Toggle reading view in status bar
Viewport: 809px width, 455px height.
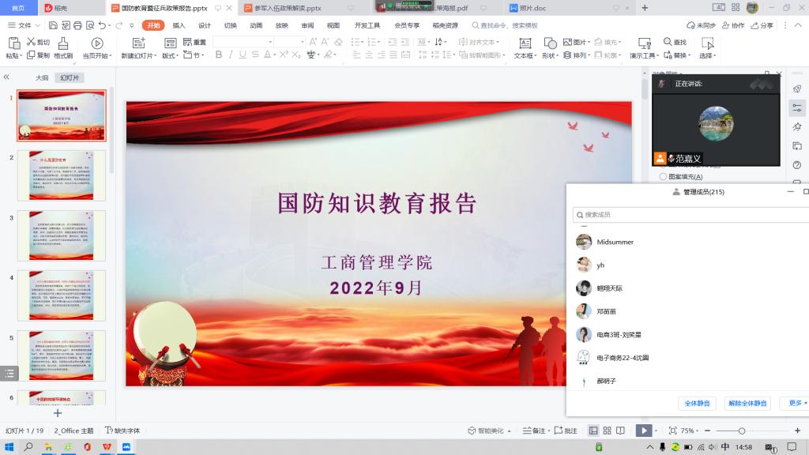coord(620,431)
